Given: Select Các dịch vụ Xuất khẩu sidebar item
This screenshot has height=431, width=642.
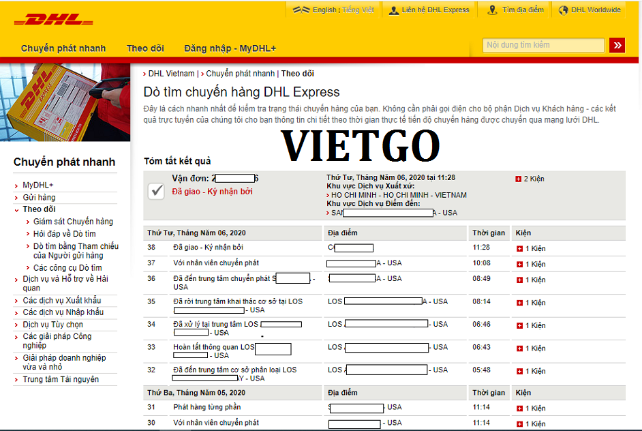Looking at the screenshot, I should (x=61, y=301).
